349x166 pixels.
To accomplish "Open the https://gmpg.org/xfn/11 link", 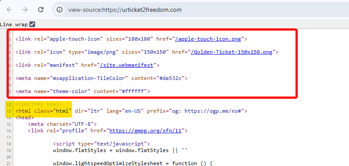I will (x=146, y=131).
